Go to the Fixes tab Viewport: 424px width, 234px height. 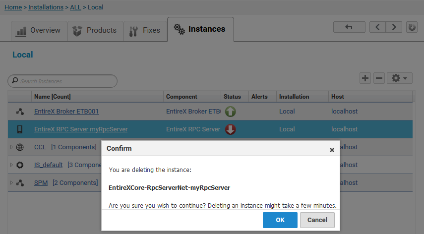click(145, 31)
